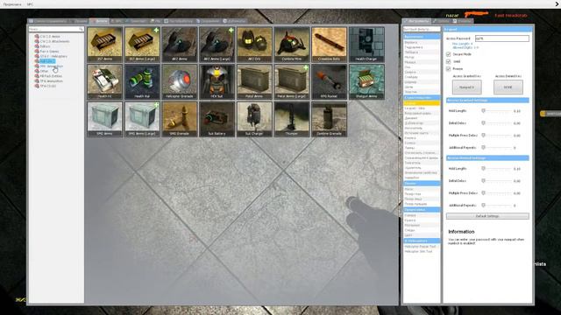Open the Прорисовка menu in top bar
The height and width of the screenshot is (315, 561).
pyautogui.click(x=12, y=4)
